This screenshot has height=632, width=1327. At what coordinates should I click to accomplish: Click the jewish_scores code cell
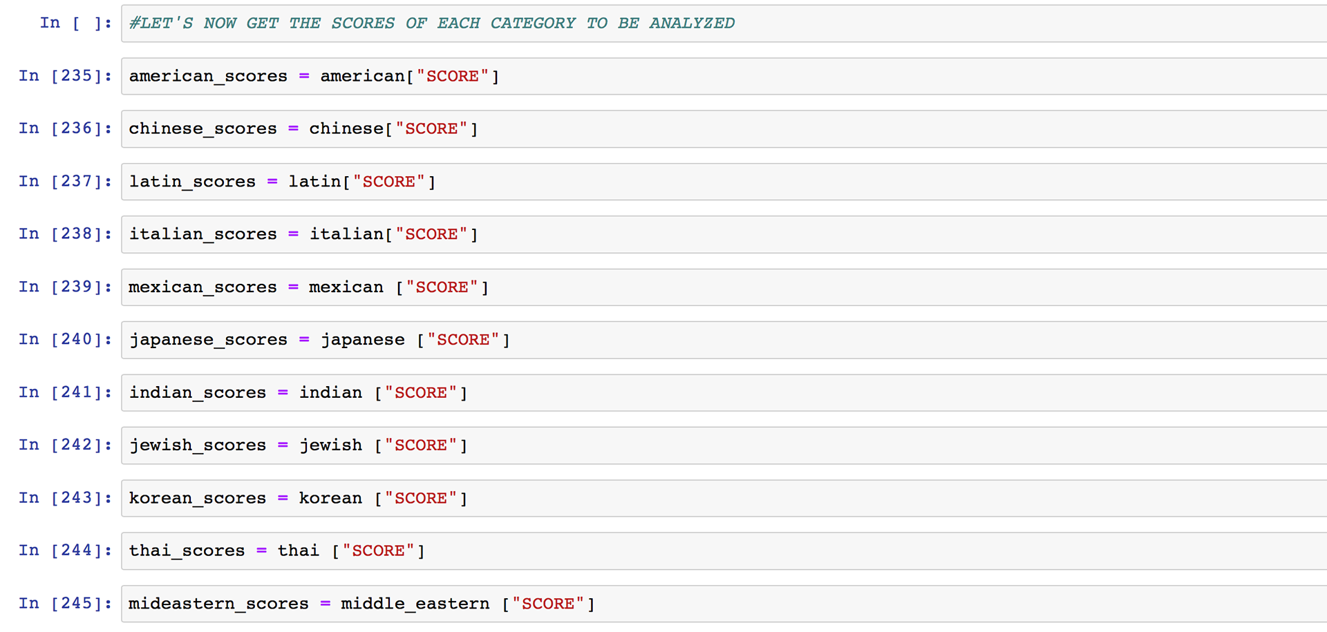tap(724, 445)
